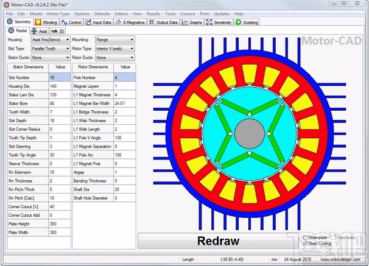
Task: Toggle the Draw base checkbox
Action: point(334,237)
